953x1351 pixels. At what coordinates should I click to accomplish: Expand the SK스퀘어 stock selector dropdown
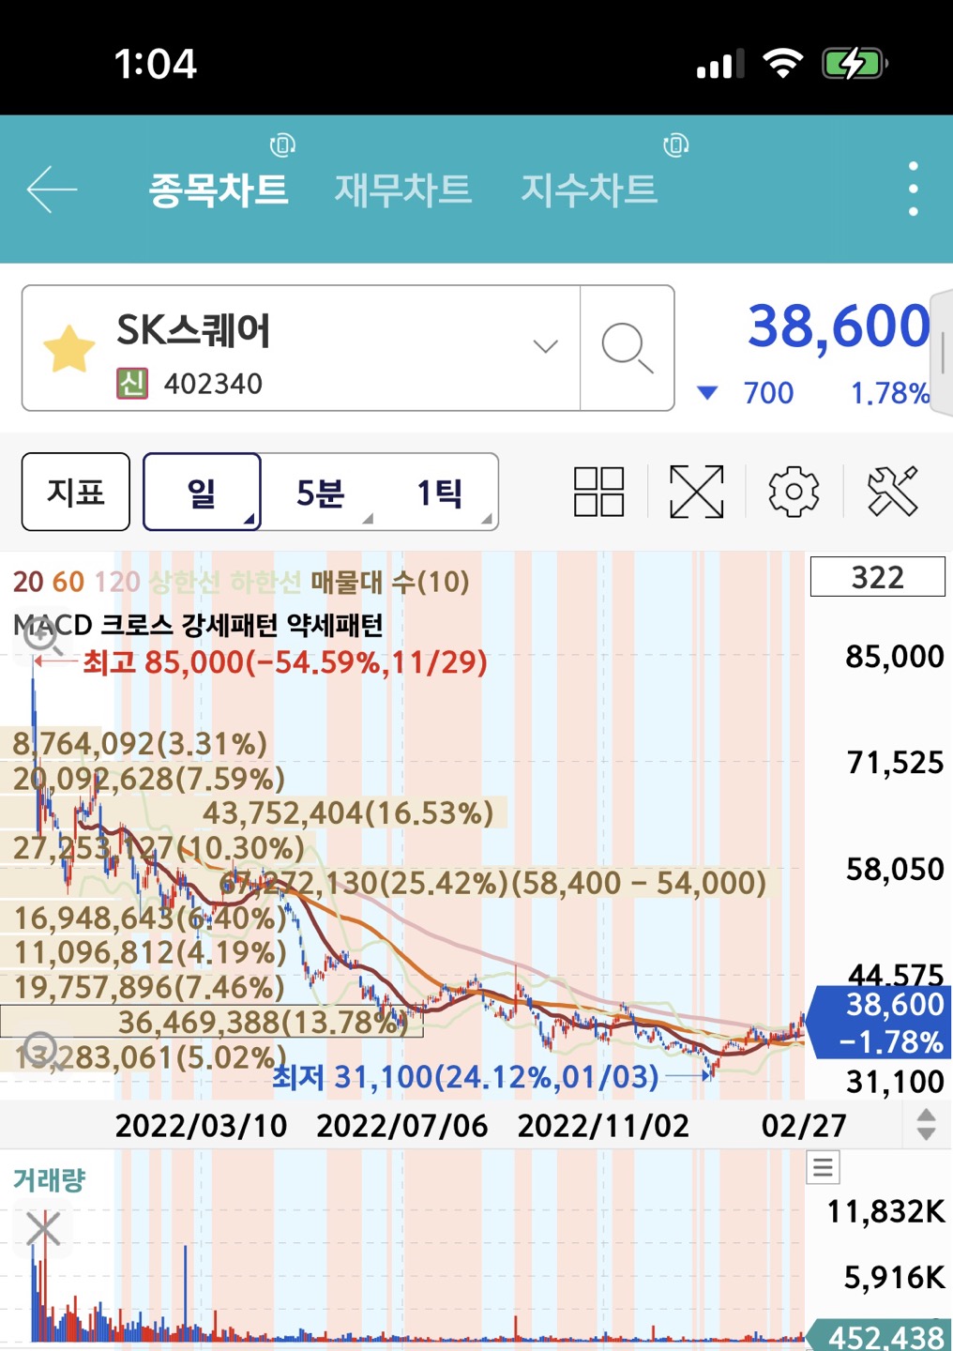click(546, 346)
